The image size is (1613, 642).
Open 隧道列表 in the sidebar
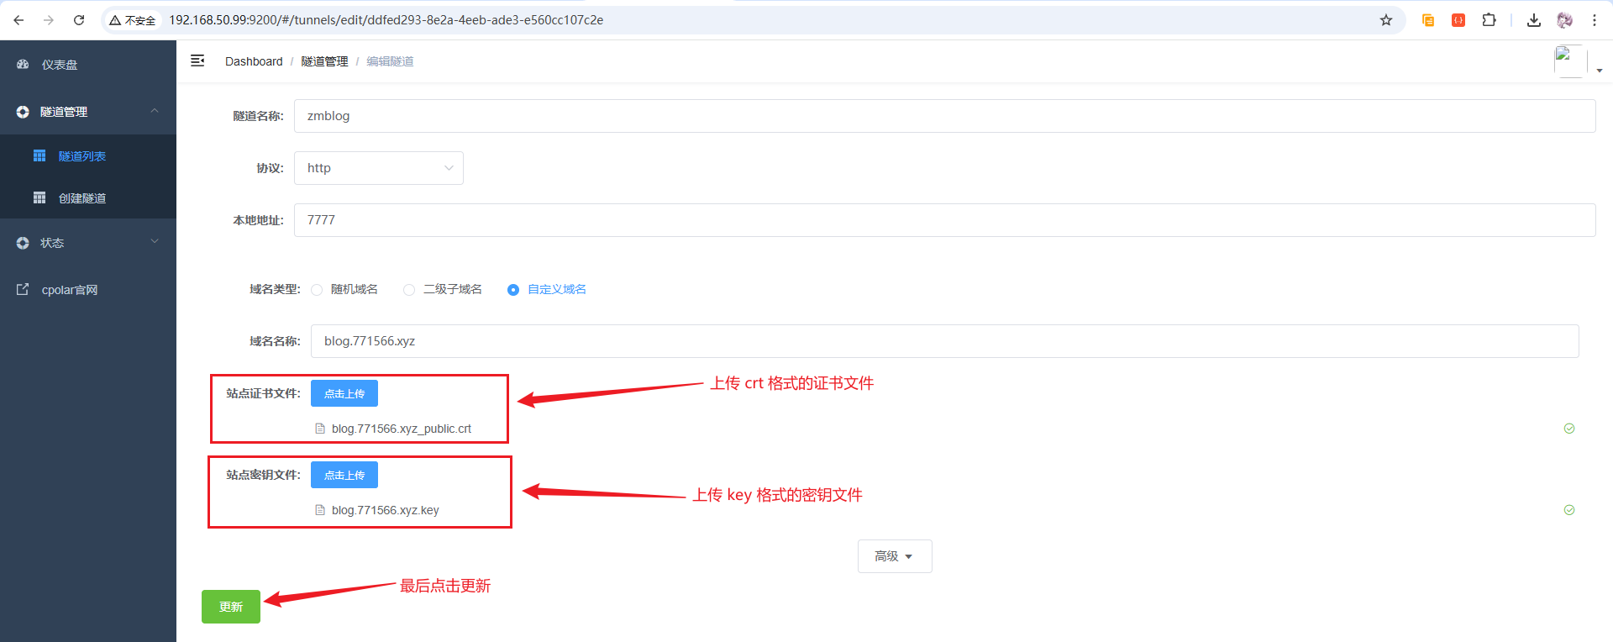pos(81,156)
